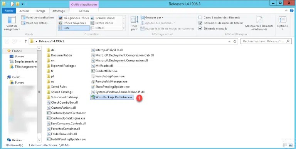Collapse the ribbon with the chevron
Image resolution: width=296 pixels, height=149 pixels.
[x=286, y=11]
